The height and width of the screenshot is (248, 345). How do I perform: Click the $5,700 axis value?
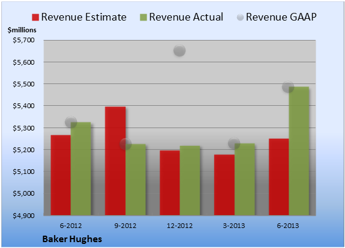point(23,40)
